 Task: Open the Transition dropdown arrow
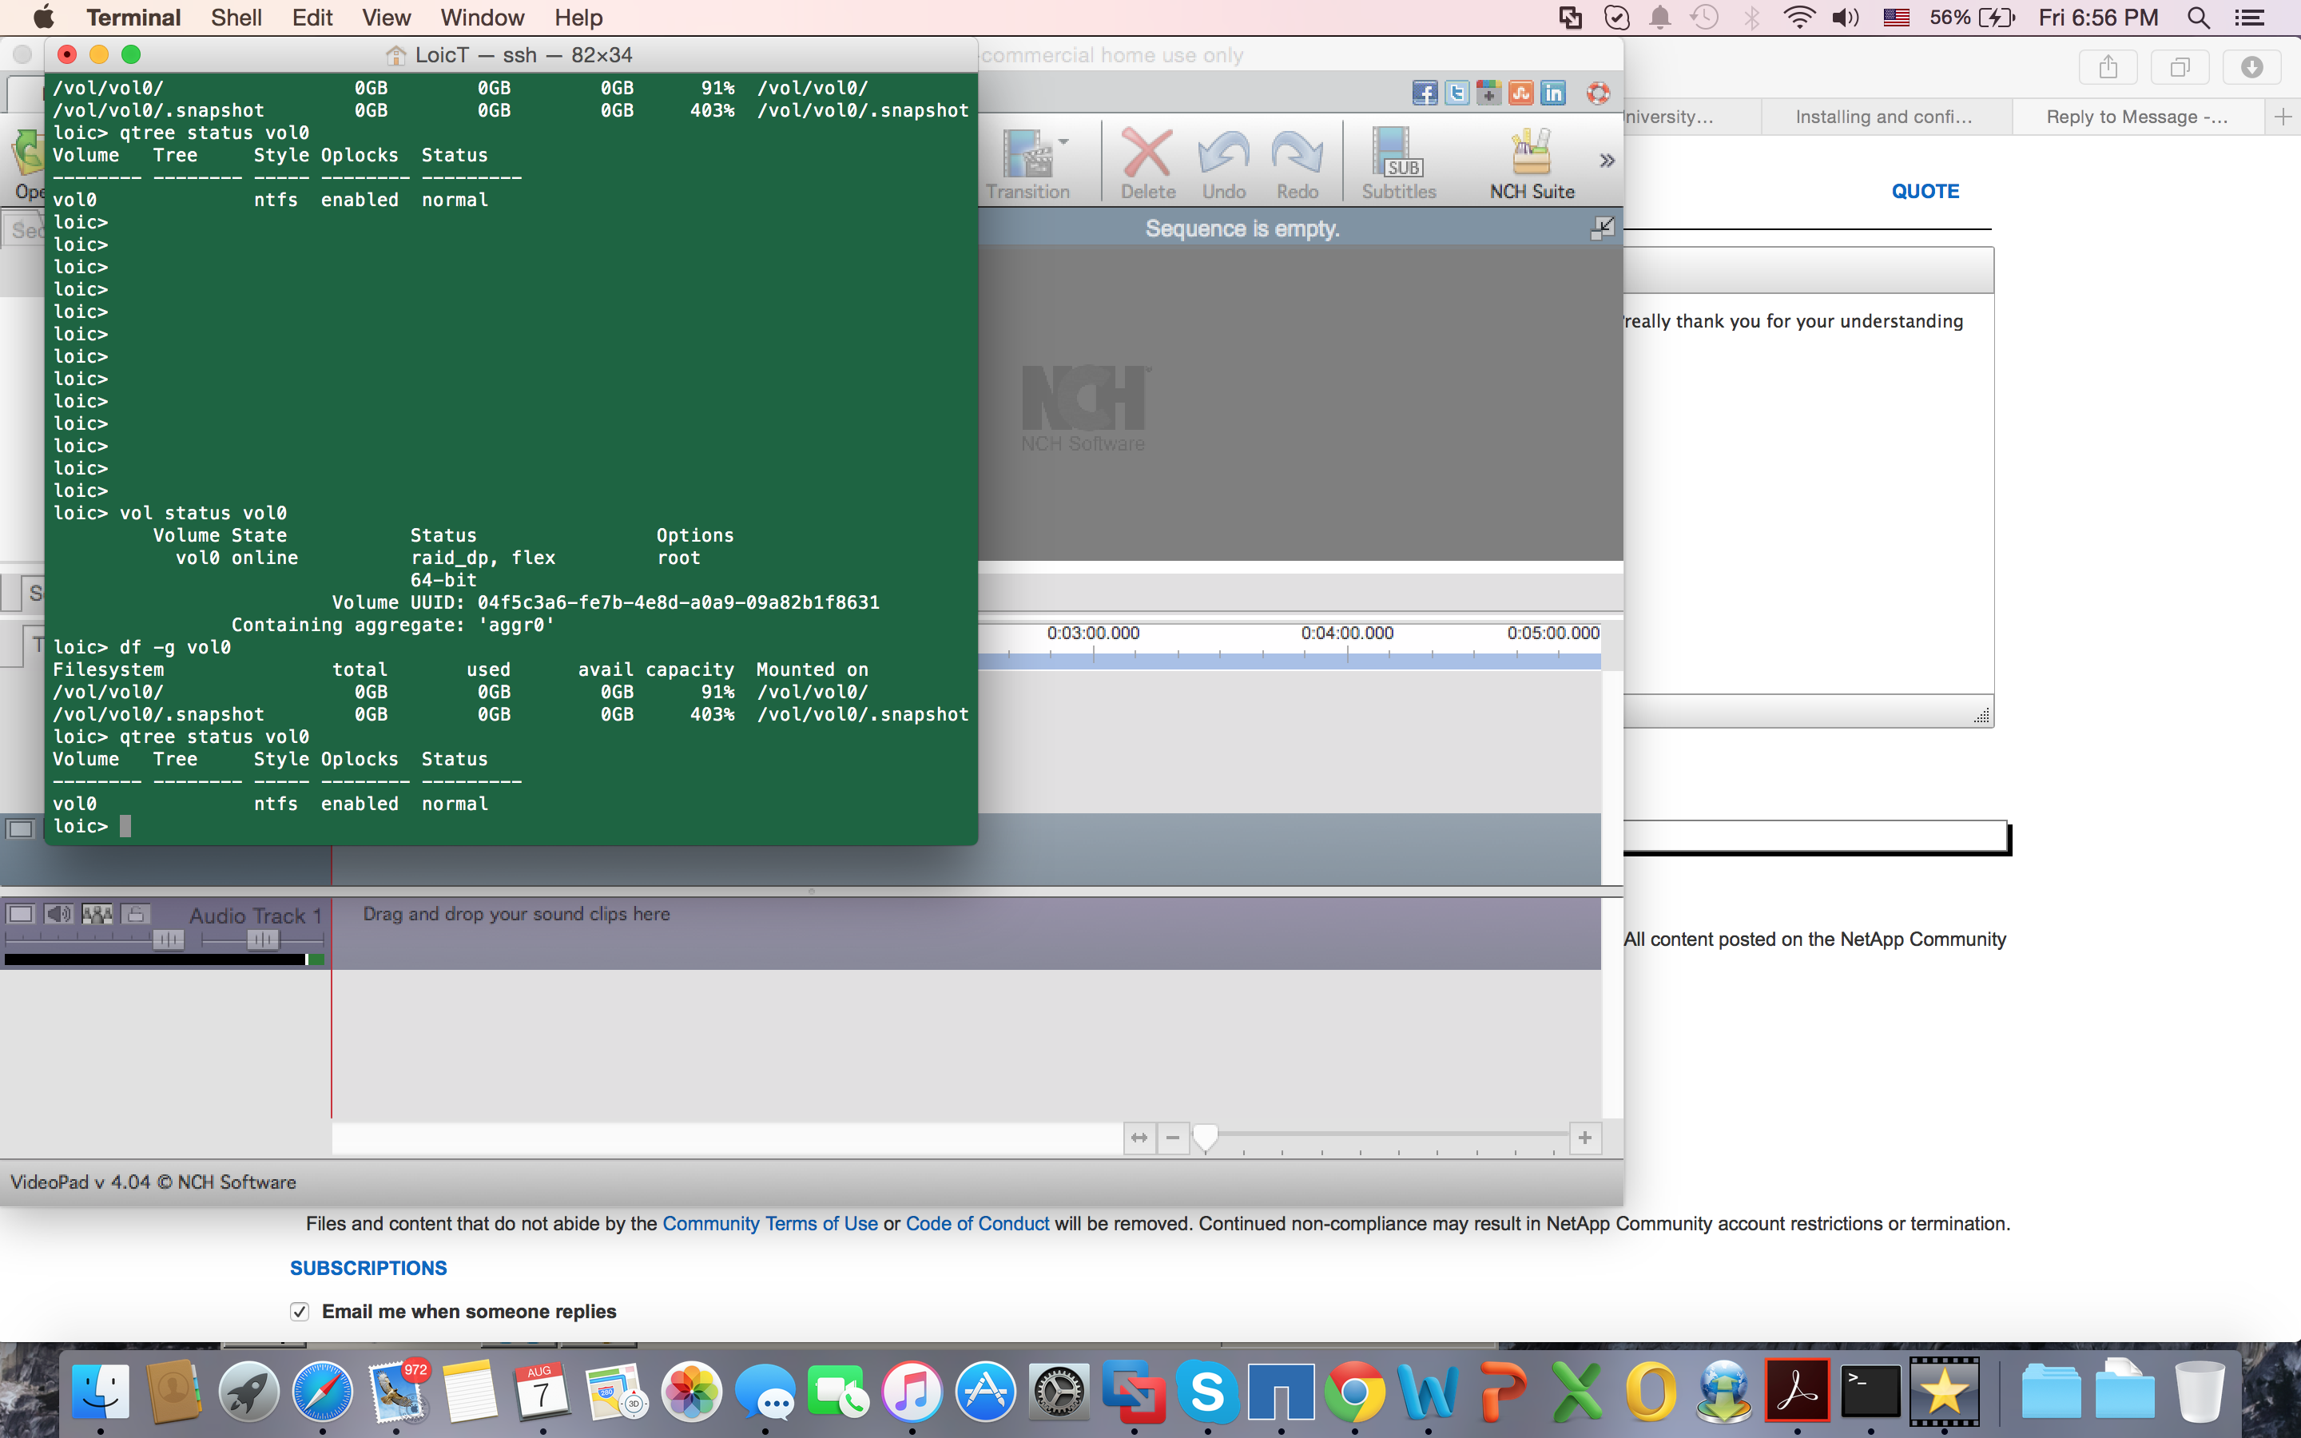coord(1064,141)
